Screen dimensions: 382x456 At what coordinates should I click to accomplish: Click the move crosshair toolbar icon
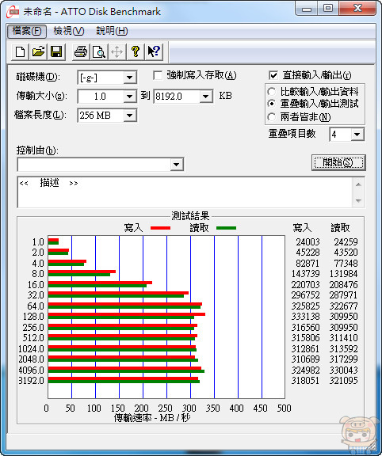[x=117, y=52]
